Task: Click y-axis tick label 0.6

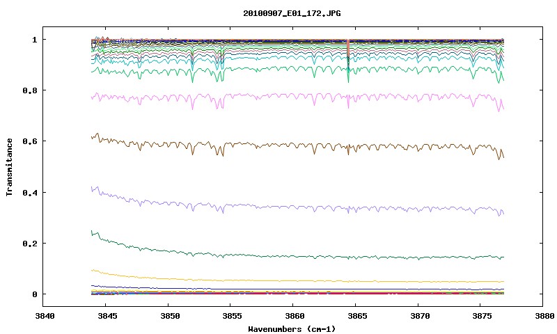Action: coord(30,141)
